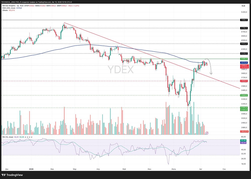Click the Авг label on the time axis

(201, 169)
